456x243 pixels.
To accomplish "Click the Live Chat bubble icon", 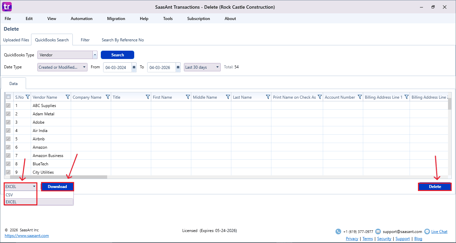I will click(427, 231).
